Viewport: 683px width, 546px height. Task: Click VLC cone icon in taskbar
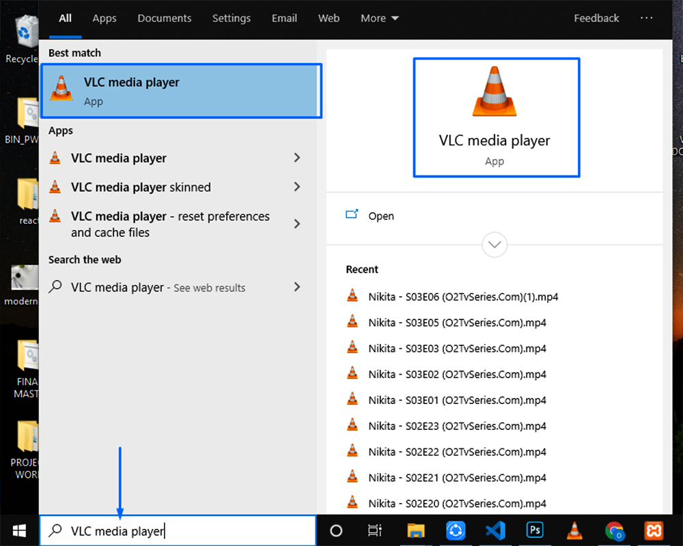(x=575, y=530)
